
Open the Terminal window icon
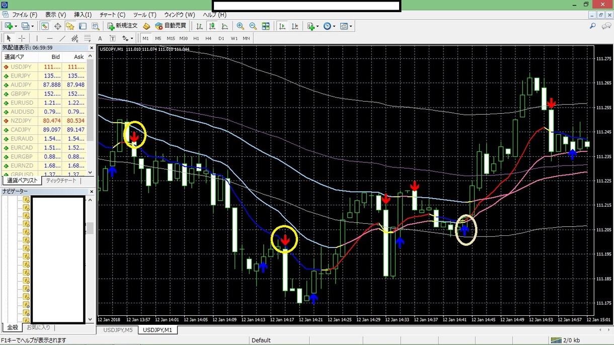coord(83,26)
